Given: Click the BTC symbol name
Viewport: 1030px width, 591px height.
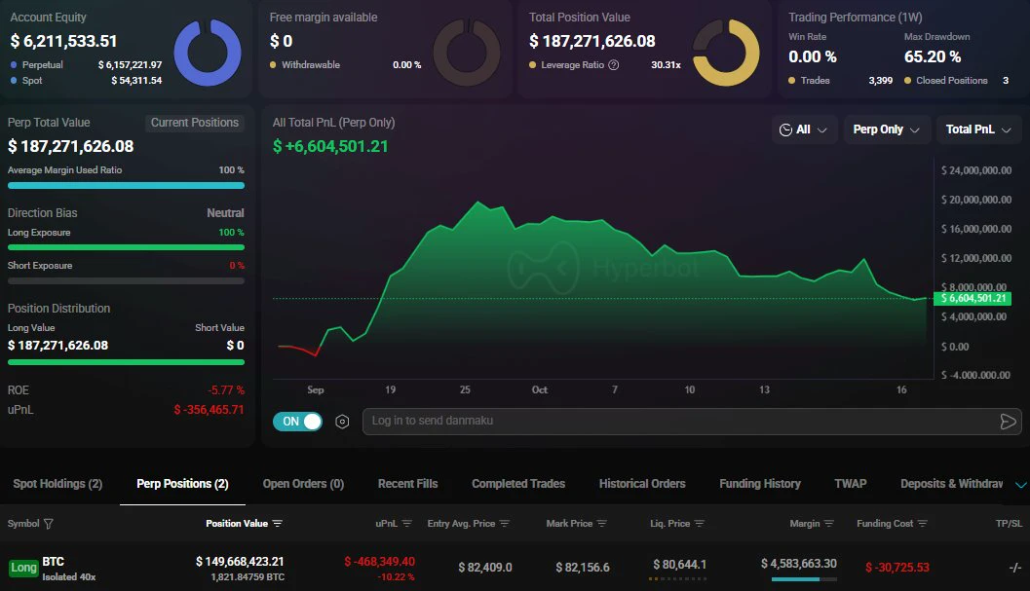Looking at the screenshot, I should tap(54, 562).
